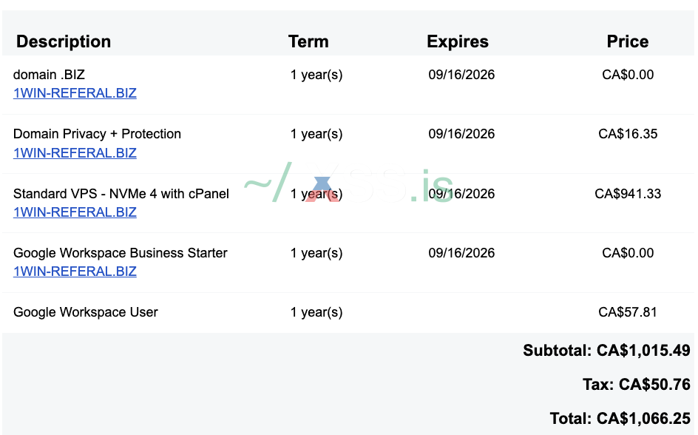Click the Term column header
This screenshot has height=435, width=698.
(308, 41)
